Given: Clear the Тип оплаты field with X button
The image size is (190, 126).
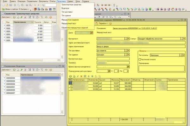Looking at the screenshot, I should click(x=183, y=55).
